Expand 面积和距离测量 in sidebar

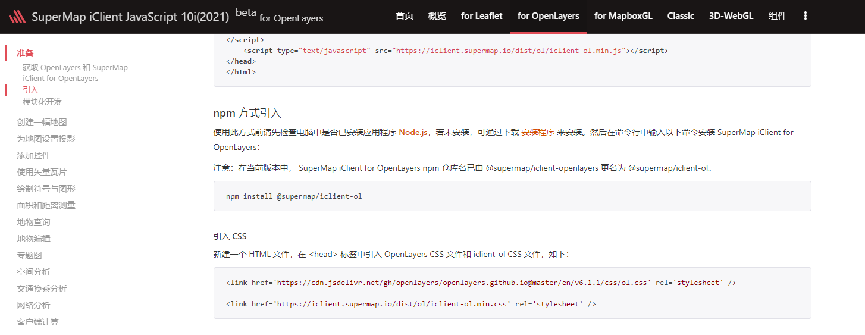tap(46, 205)
